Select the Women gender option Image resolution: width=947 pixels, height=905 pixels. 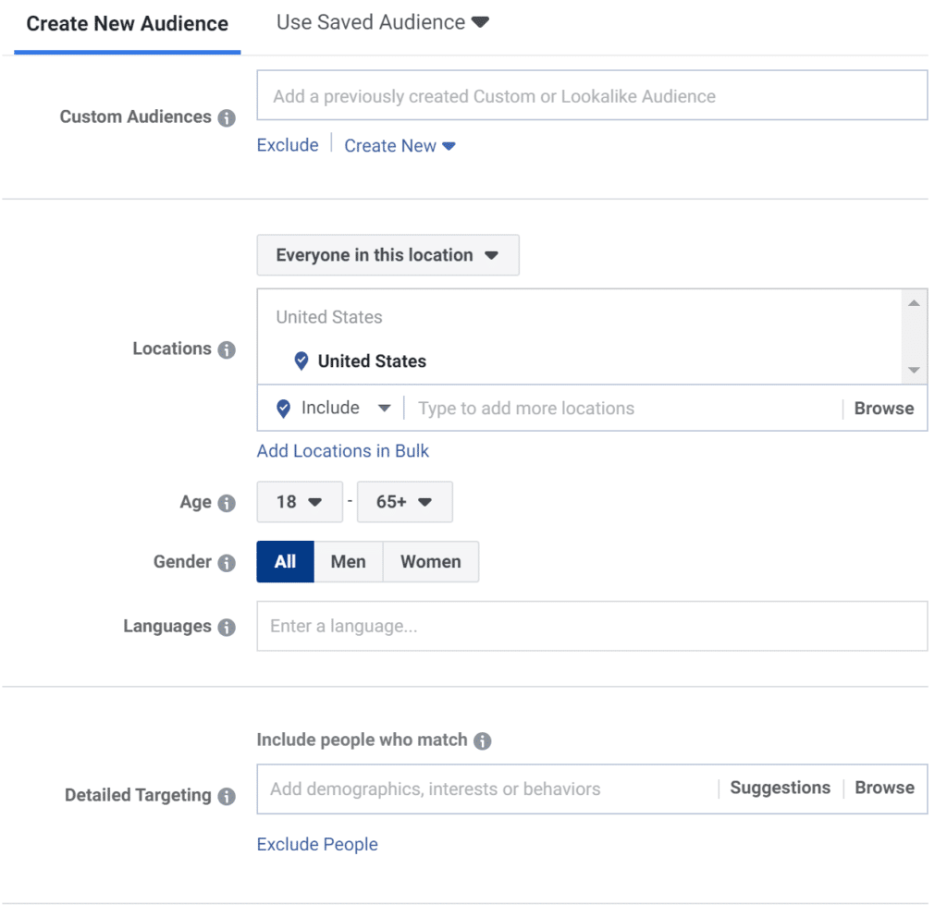point(430,561)
